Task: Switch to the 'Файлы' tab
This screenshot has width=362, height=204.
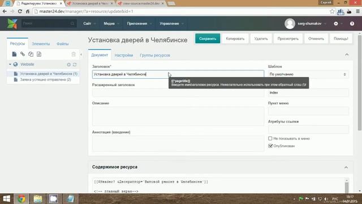Action: coord(63,44)
